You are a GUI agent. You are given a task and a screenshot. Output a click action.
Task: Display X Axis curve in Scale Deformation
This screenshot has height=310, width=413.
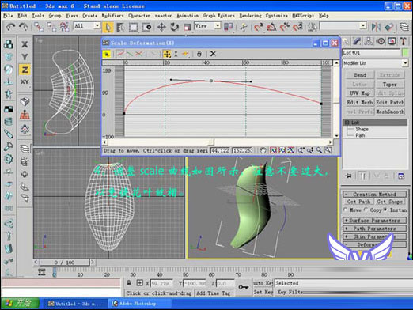point(121,54)
